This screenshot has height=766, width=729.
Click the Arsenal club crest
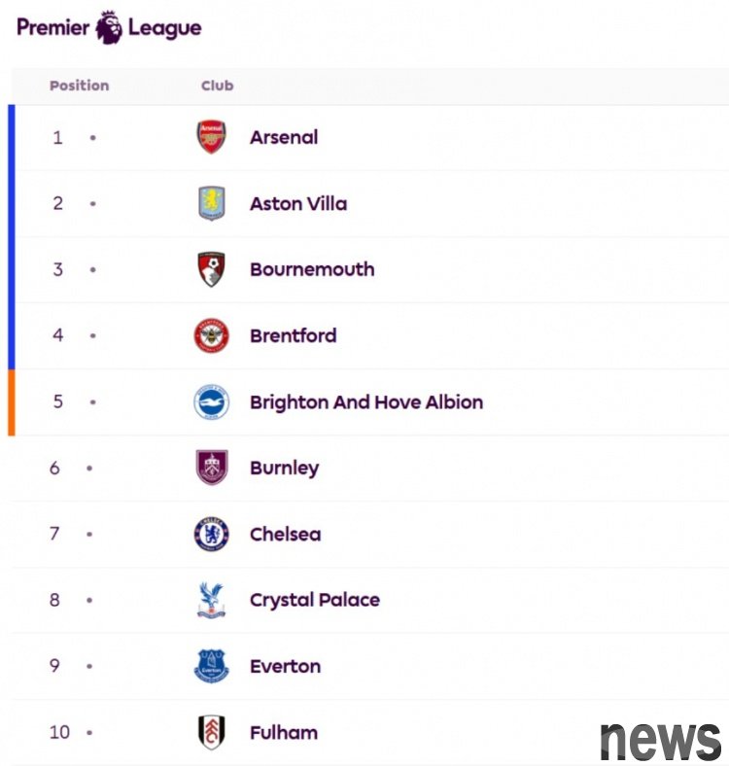(x=211, y=137)
